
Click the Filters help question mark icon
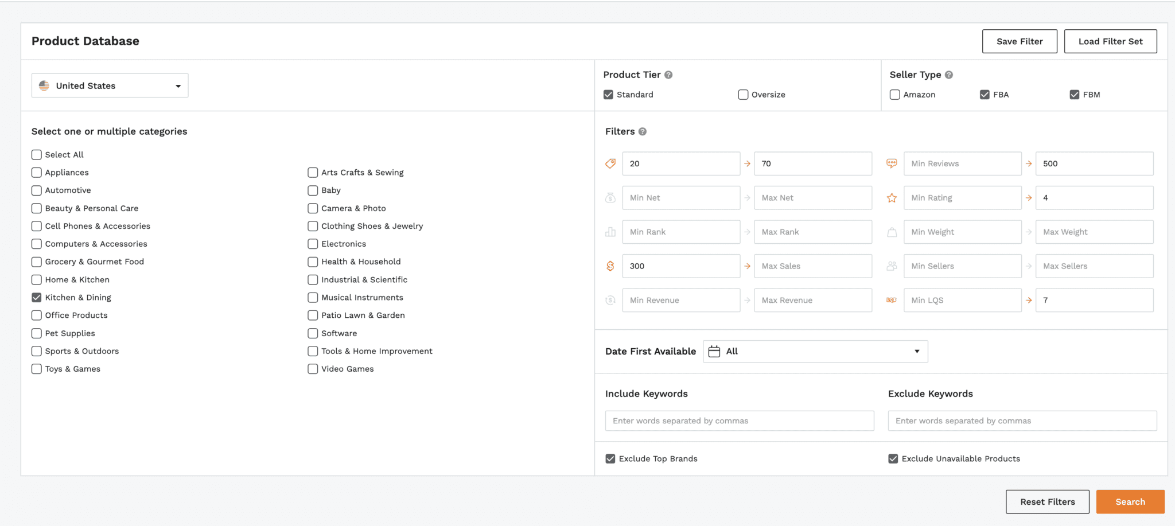(642, 131)
